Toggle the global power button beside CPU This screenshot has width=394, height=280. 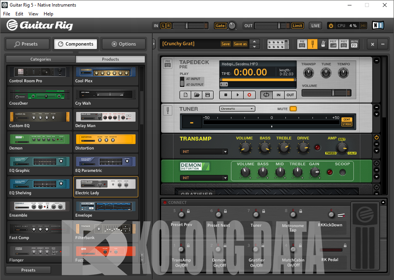pyautogui.click(x=331, y=25)
